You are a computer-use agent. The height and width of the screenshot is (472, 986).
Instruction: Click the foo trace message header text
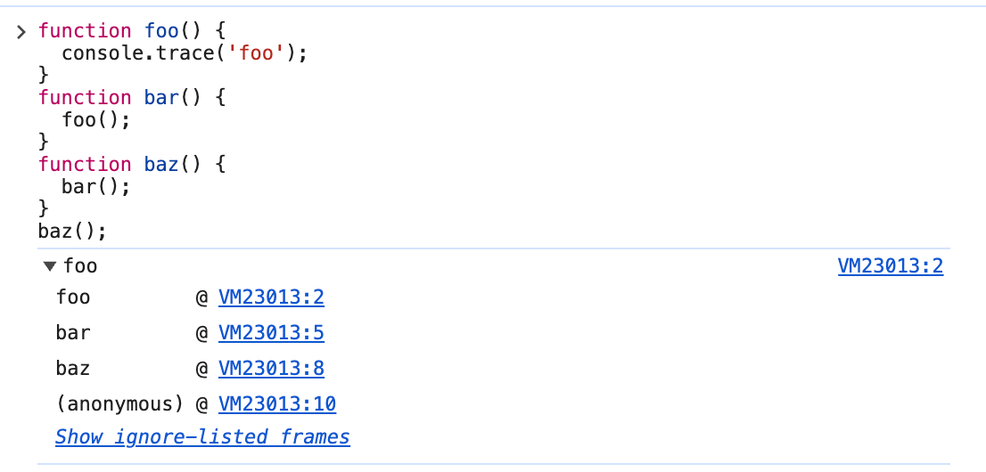click(81, 266)
